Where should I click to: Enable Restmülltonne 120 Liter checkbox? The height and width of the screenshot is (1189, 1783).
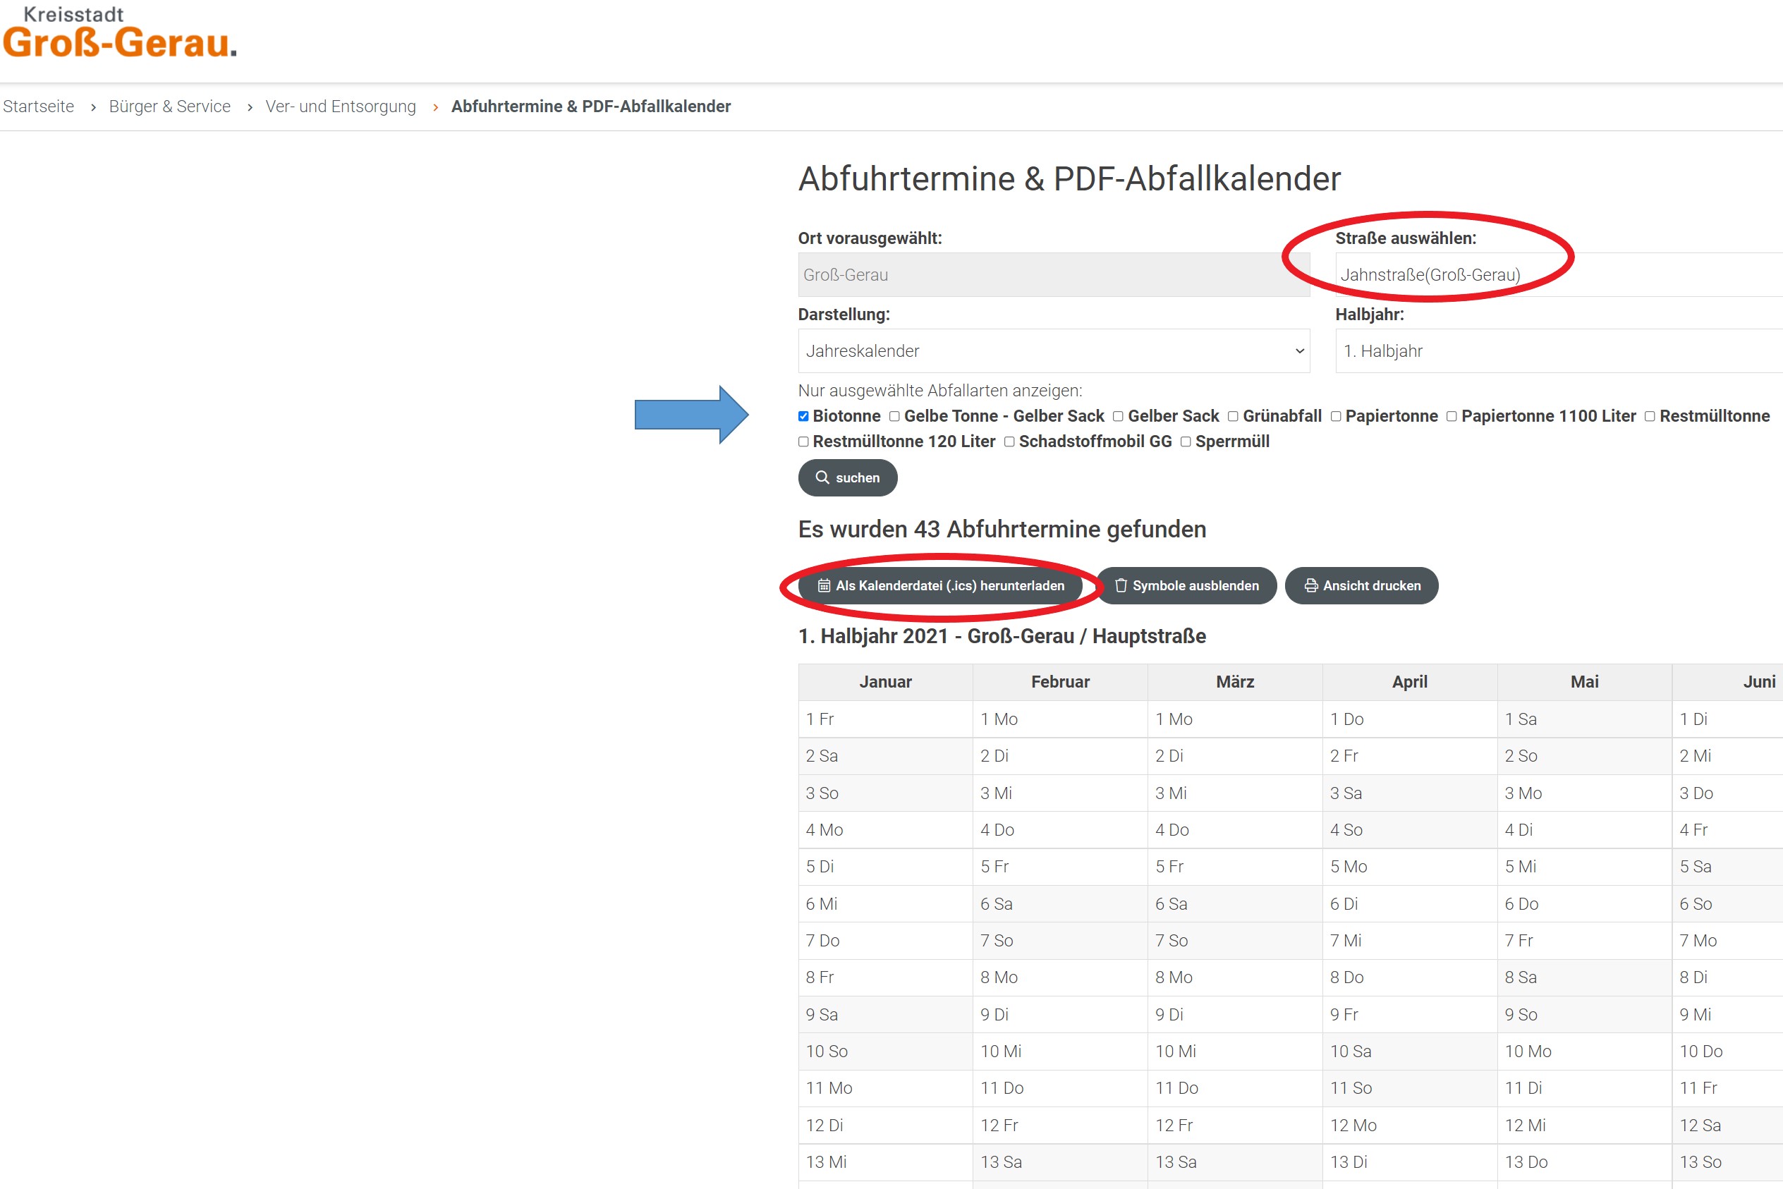coord(803,442)
